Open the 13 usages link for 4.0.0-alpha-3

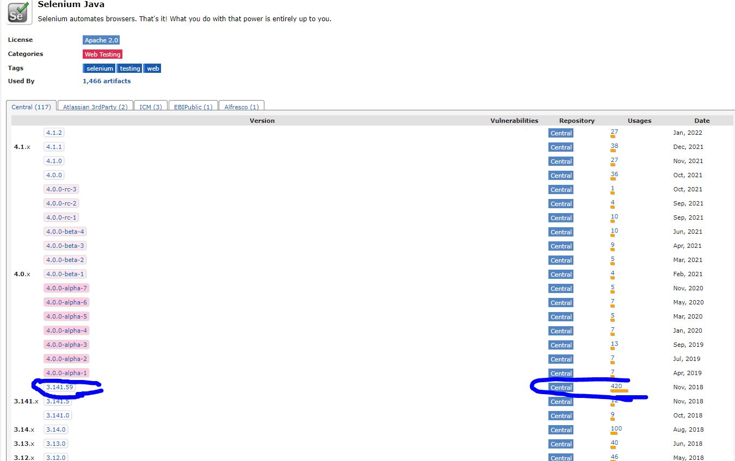point(614,344)
